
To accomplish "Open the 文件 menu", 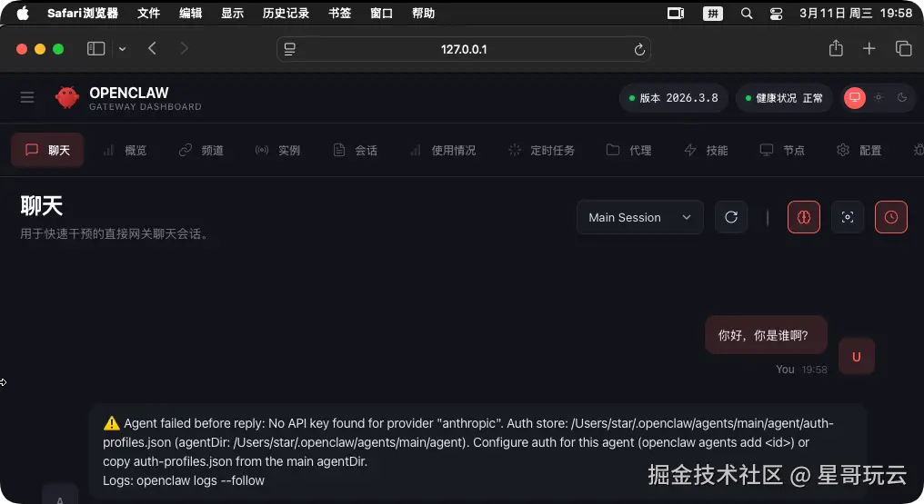I will pos(148,13).
